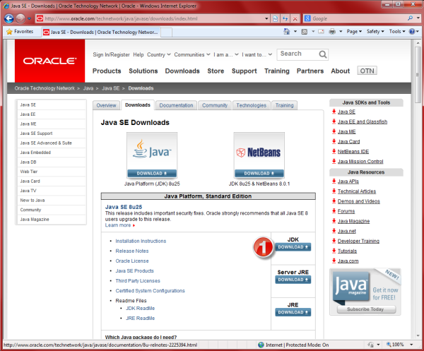Open Java Mission Control link
The width and height of the screenshot is (424, 351).
(360, 162)
